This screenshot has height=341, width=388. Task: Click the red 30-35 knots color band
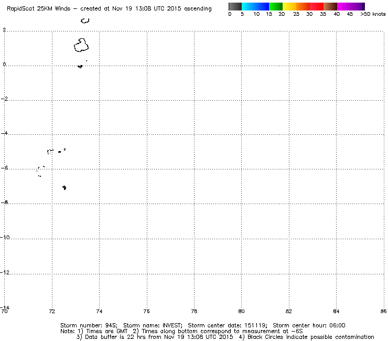pyautogui.click(x=317, y=6)
